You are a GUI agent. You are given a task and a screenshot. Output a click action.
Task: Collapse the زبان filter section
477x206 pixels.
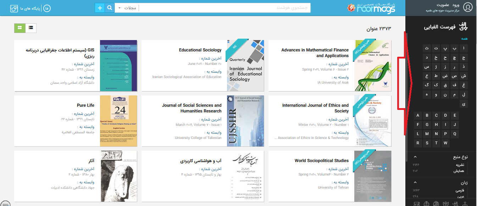pos(415,182)
